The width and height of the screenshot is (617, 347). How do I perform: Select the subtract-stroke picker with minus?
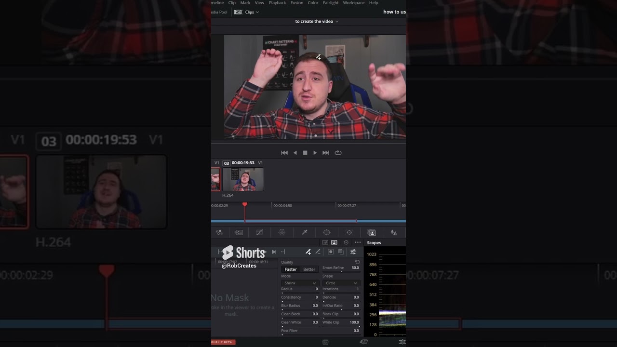tap(318, 252)
